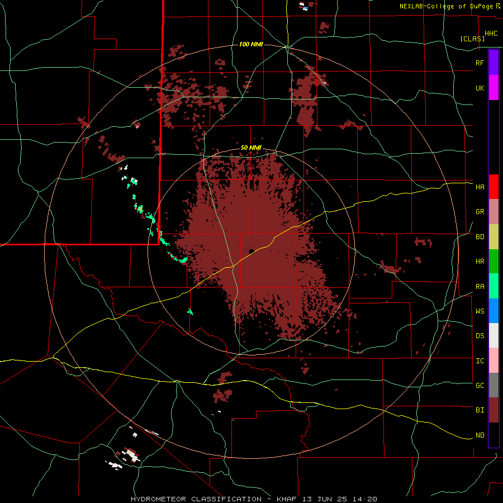Click the RF legend label
Screen dimensions: 503x503
[x=480, y=63]
